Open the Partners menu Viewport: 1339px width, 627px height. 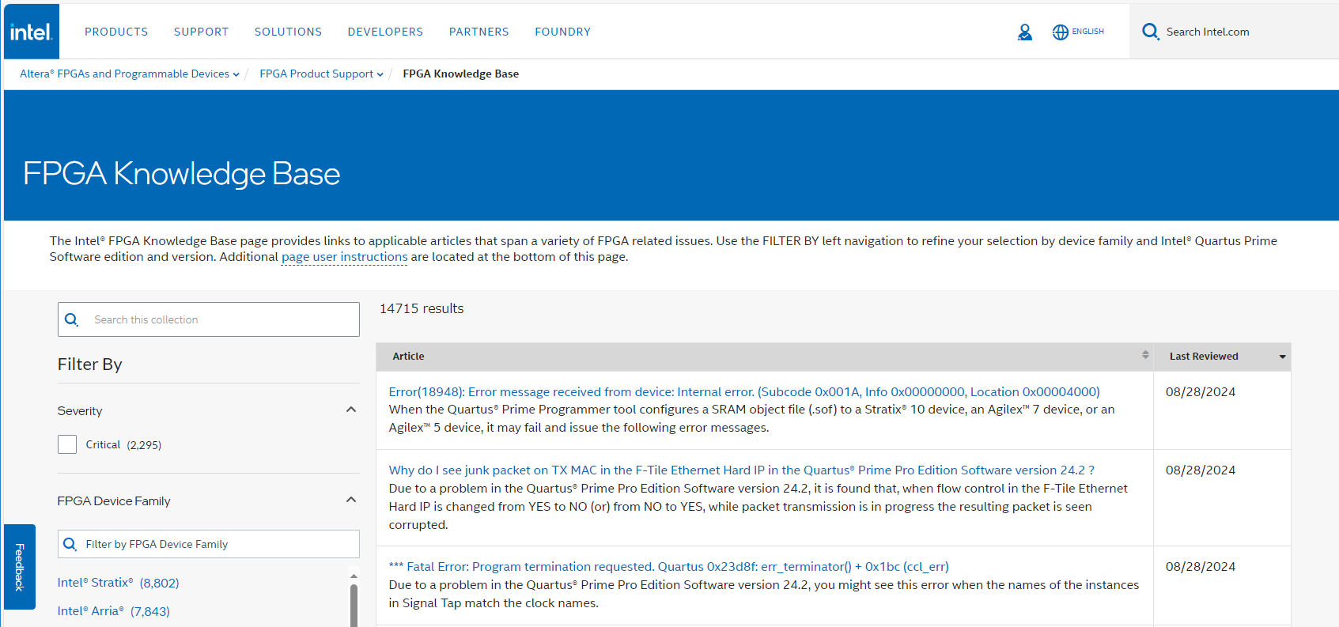tap(479, 32)
